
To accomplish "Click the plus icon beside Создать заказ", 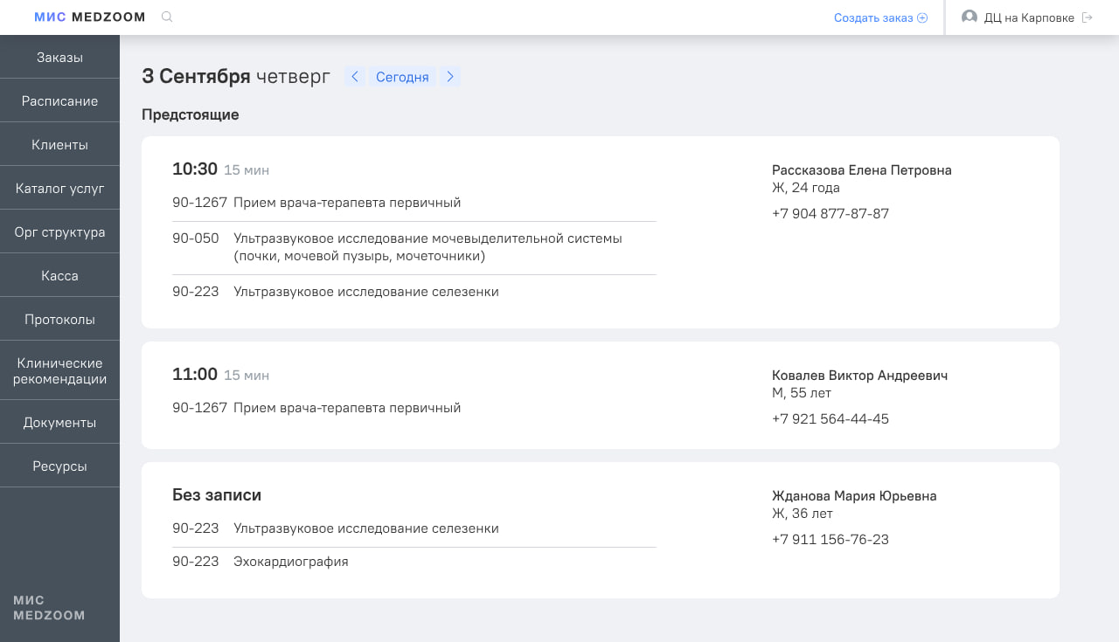I will click(921, 17).
